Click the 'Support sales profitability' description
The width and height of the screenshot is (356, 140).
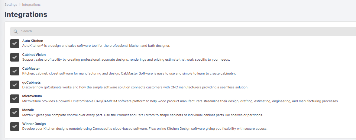(x=126, y=59)
